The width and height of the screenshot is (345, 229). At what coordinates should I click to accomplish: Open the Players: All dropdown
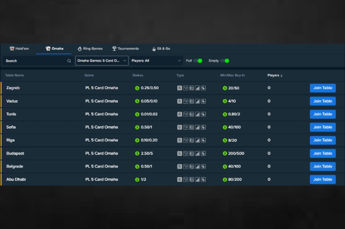pyautogui.click(x=156, y=61)
